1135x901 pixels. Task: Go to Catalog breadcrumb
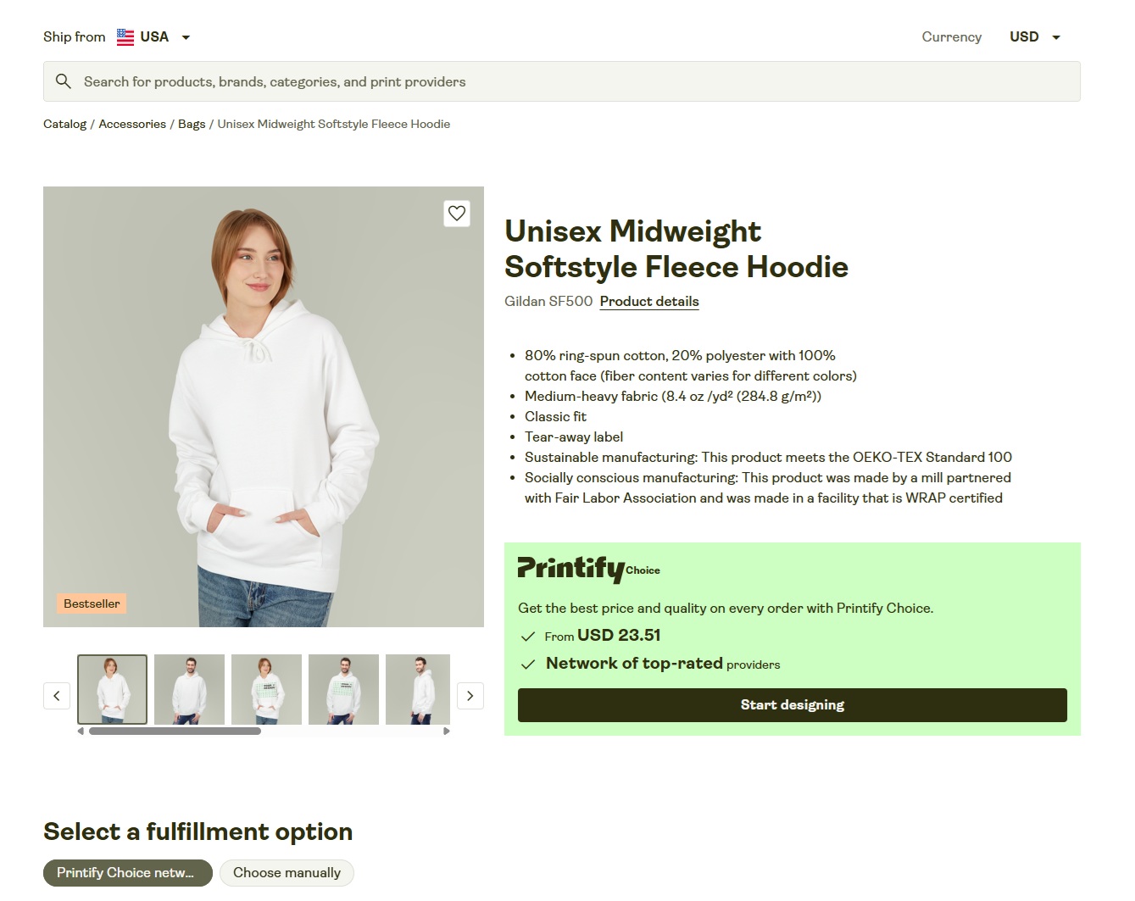point(64,124)
